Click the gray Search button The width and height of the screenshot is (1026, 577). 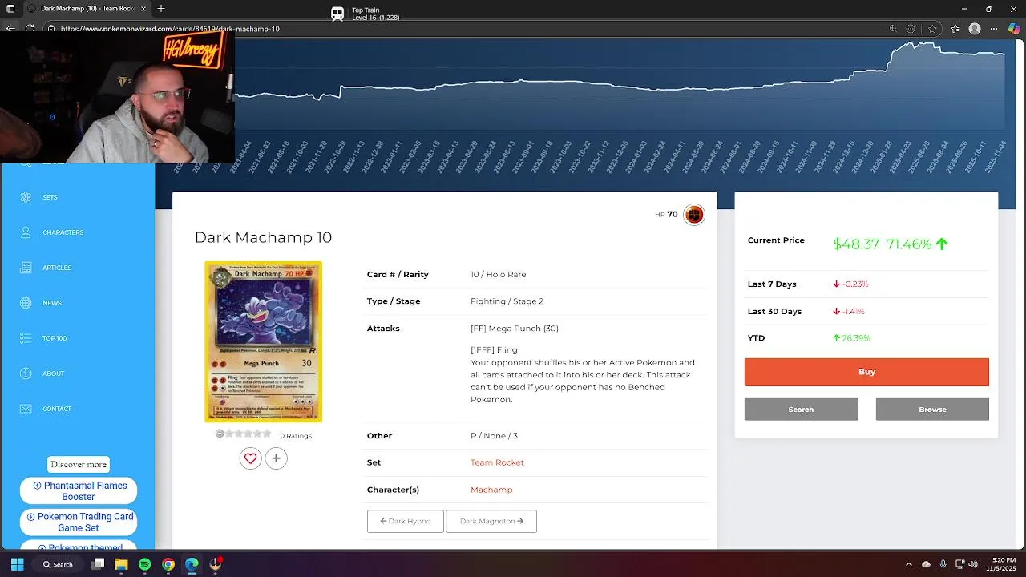click(801, 410)
